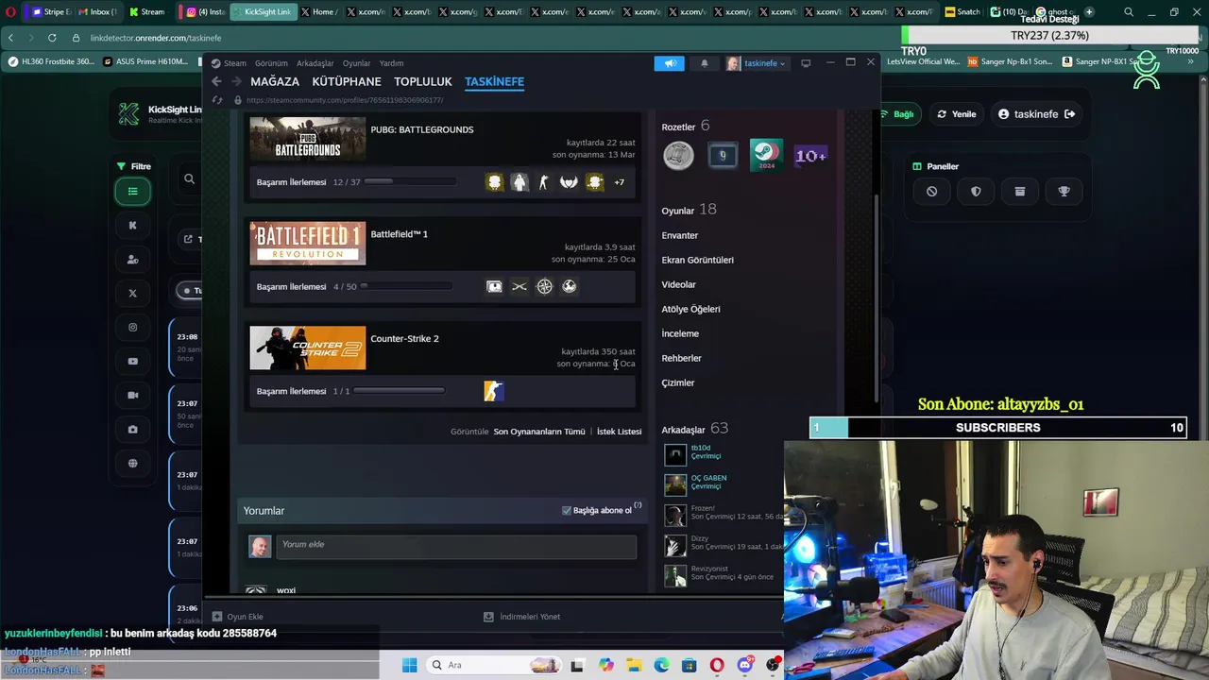The height and width of the screenshot is (680, 1209).
Task: Open Oyunlar 18 link
Action: (x=689, y=210)
